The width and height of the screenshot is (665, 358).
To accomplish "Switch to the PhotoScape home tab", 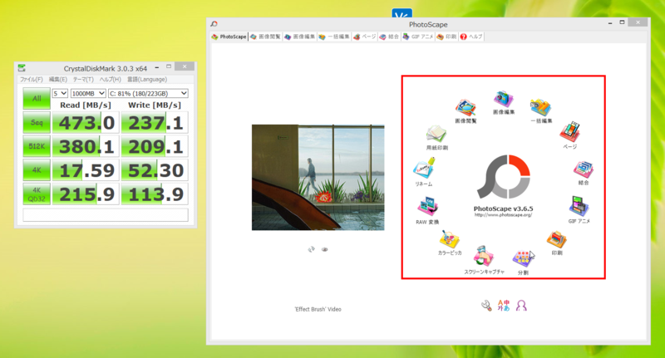I will tap(229, 37).
